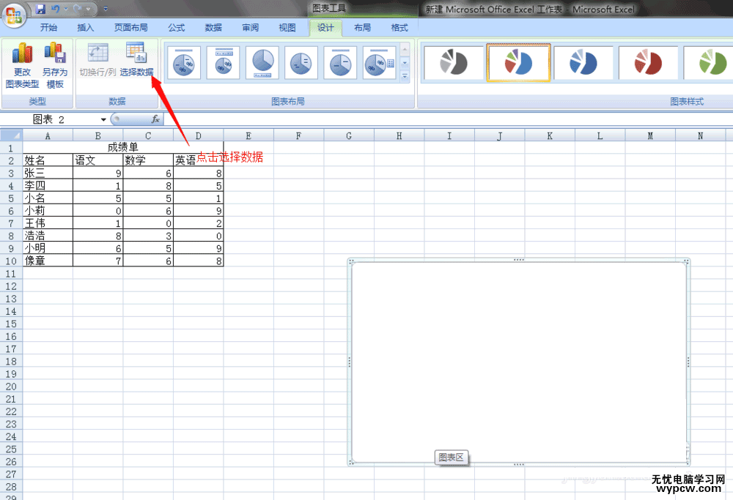Select column A header
The image size is (733, 500).
tap(48, 136)
